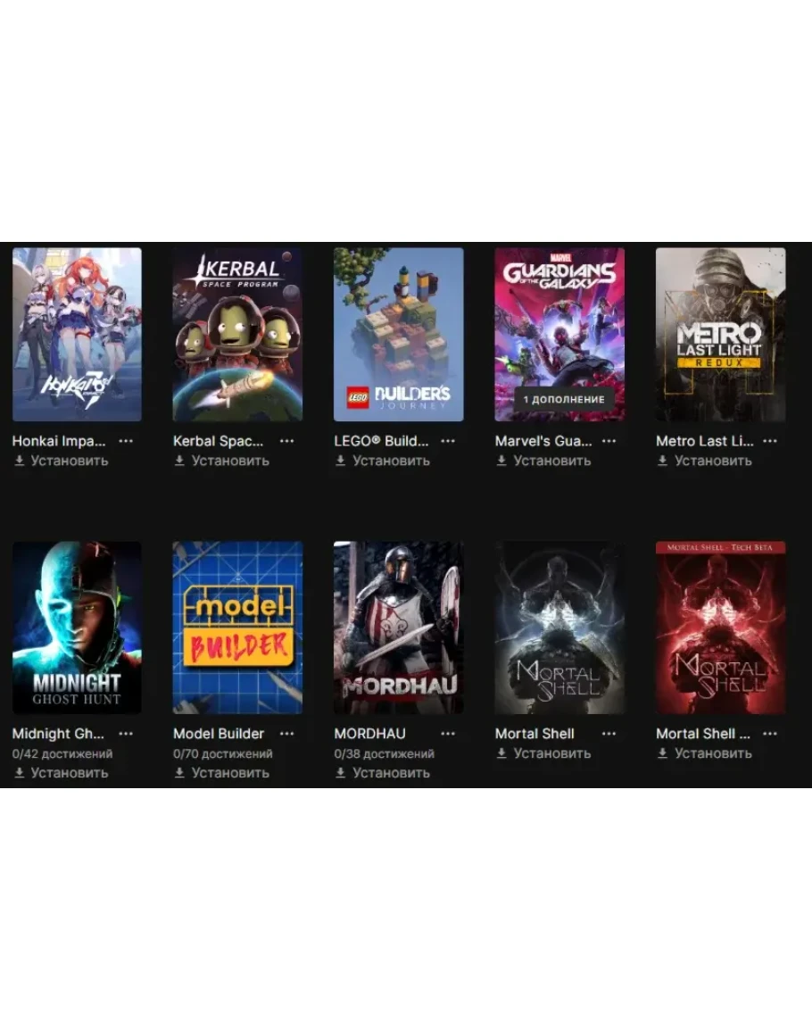This screenshot has height=1031, width=812.
Task: Open the three-dot menu for Midnight Ghost Hunt
Action: pos(126,734)
